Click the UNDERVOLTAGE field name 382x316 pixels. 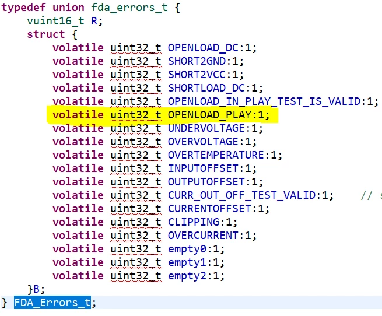tap(206, 128)
